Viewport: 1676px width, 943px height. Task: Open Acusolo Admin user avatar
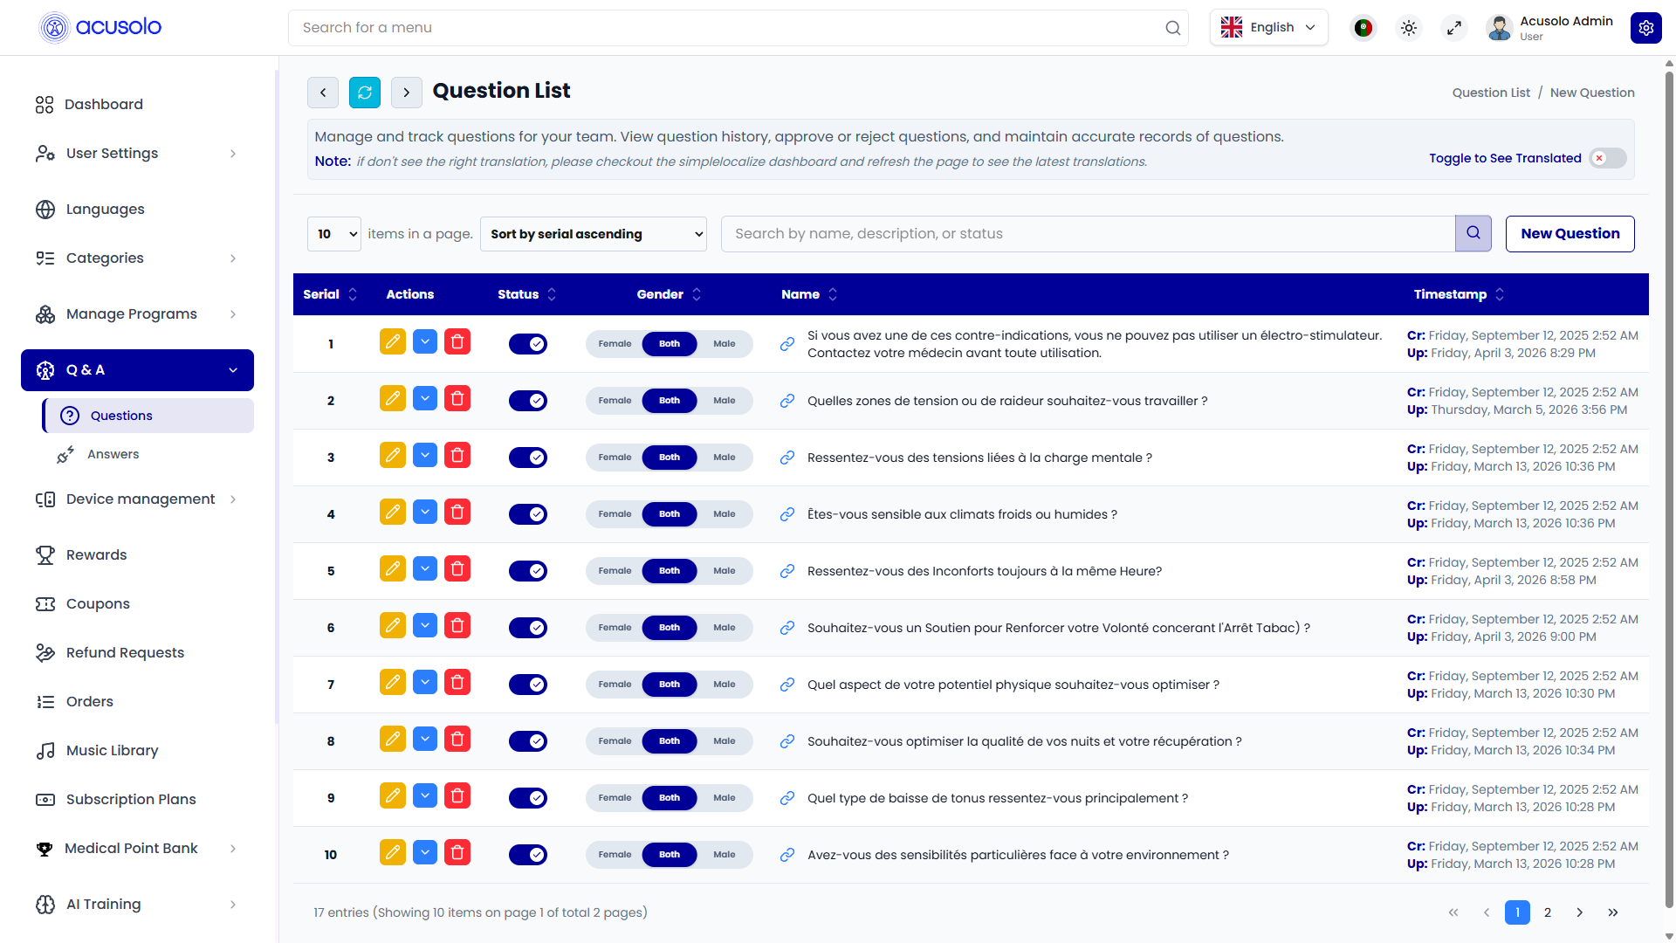pyautogui.click(x=1500, y=28)
